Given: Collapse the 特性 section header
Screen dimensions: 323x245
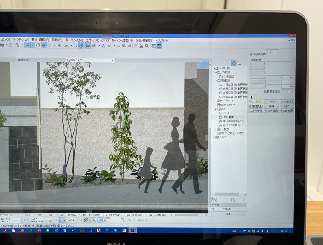Looking at the screenshot, I should pos(229,205).
